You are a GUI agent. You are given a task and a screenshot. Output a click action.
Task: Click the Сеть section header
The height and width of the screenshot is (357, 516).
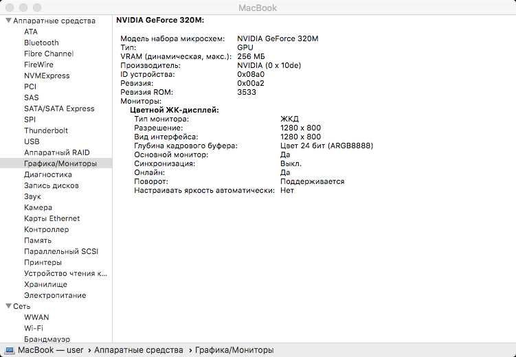click(x=22, y=306)
